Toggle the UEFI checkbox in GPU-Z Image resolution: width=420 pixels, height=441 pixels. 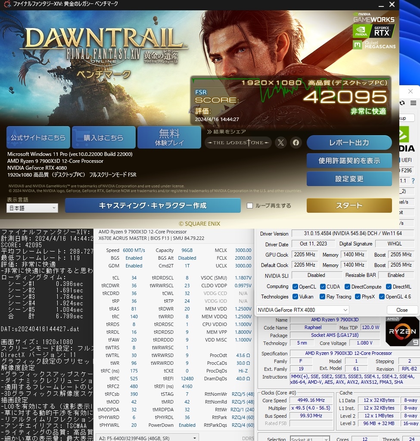tap(400, 160)
